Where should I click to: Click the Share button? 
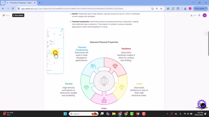coord(194,15)
